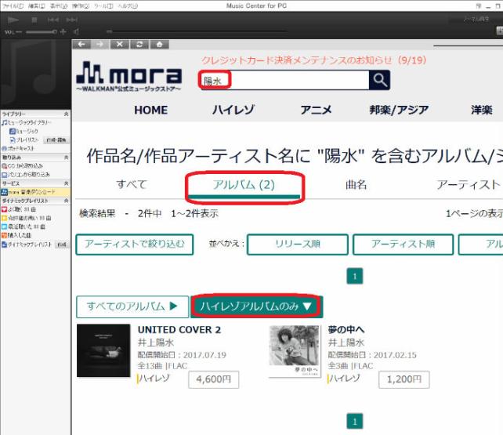Collapse the サービス sidebar section
The width and height of the screenshot is (503, 435).
coord(66,183)
